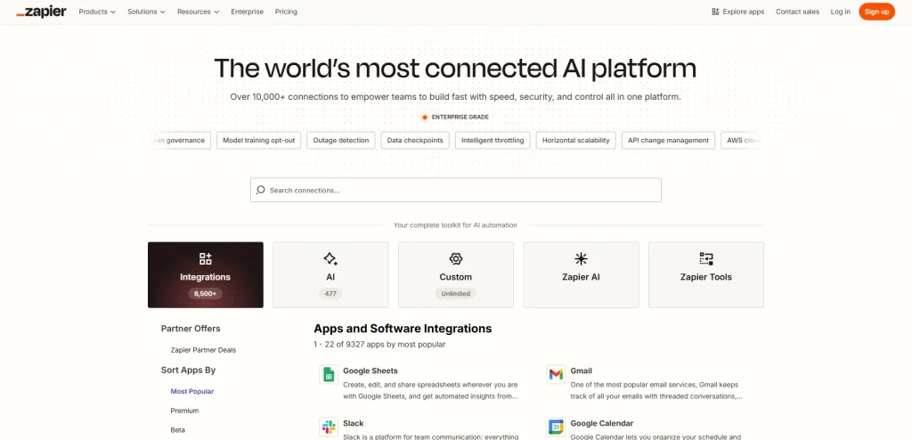Click the magnifier icon in search box

[x=261, y=190]
